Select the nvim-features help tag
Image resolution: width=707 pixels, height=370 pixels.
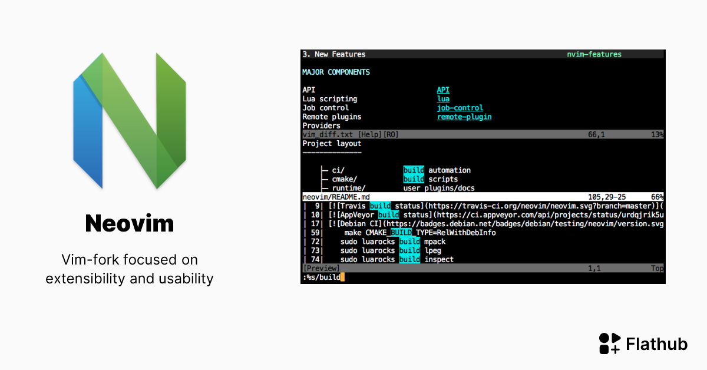tap(594, 54)
